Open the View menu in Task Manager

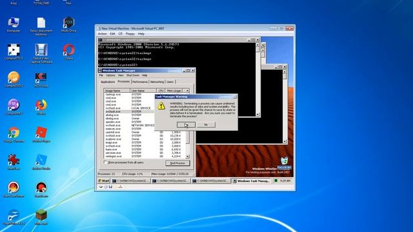[x=121, y=75]
